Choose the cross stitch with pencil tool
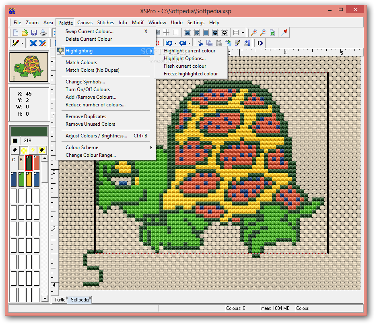Viewport: 375px width, 324px height. [43, 43]
